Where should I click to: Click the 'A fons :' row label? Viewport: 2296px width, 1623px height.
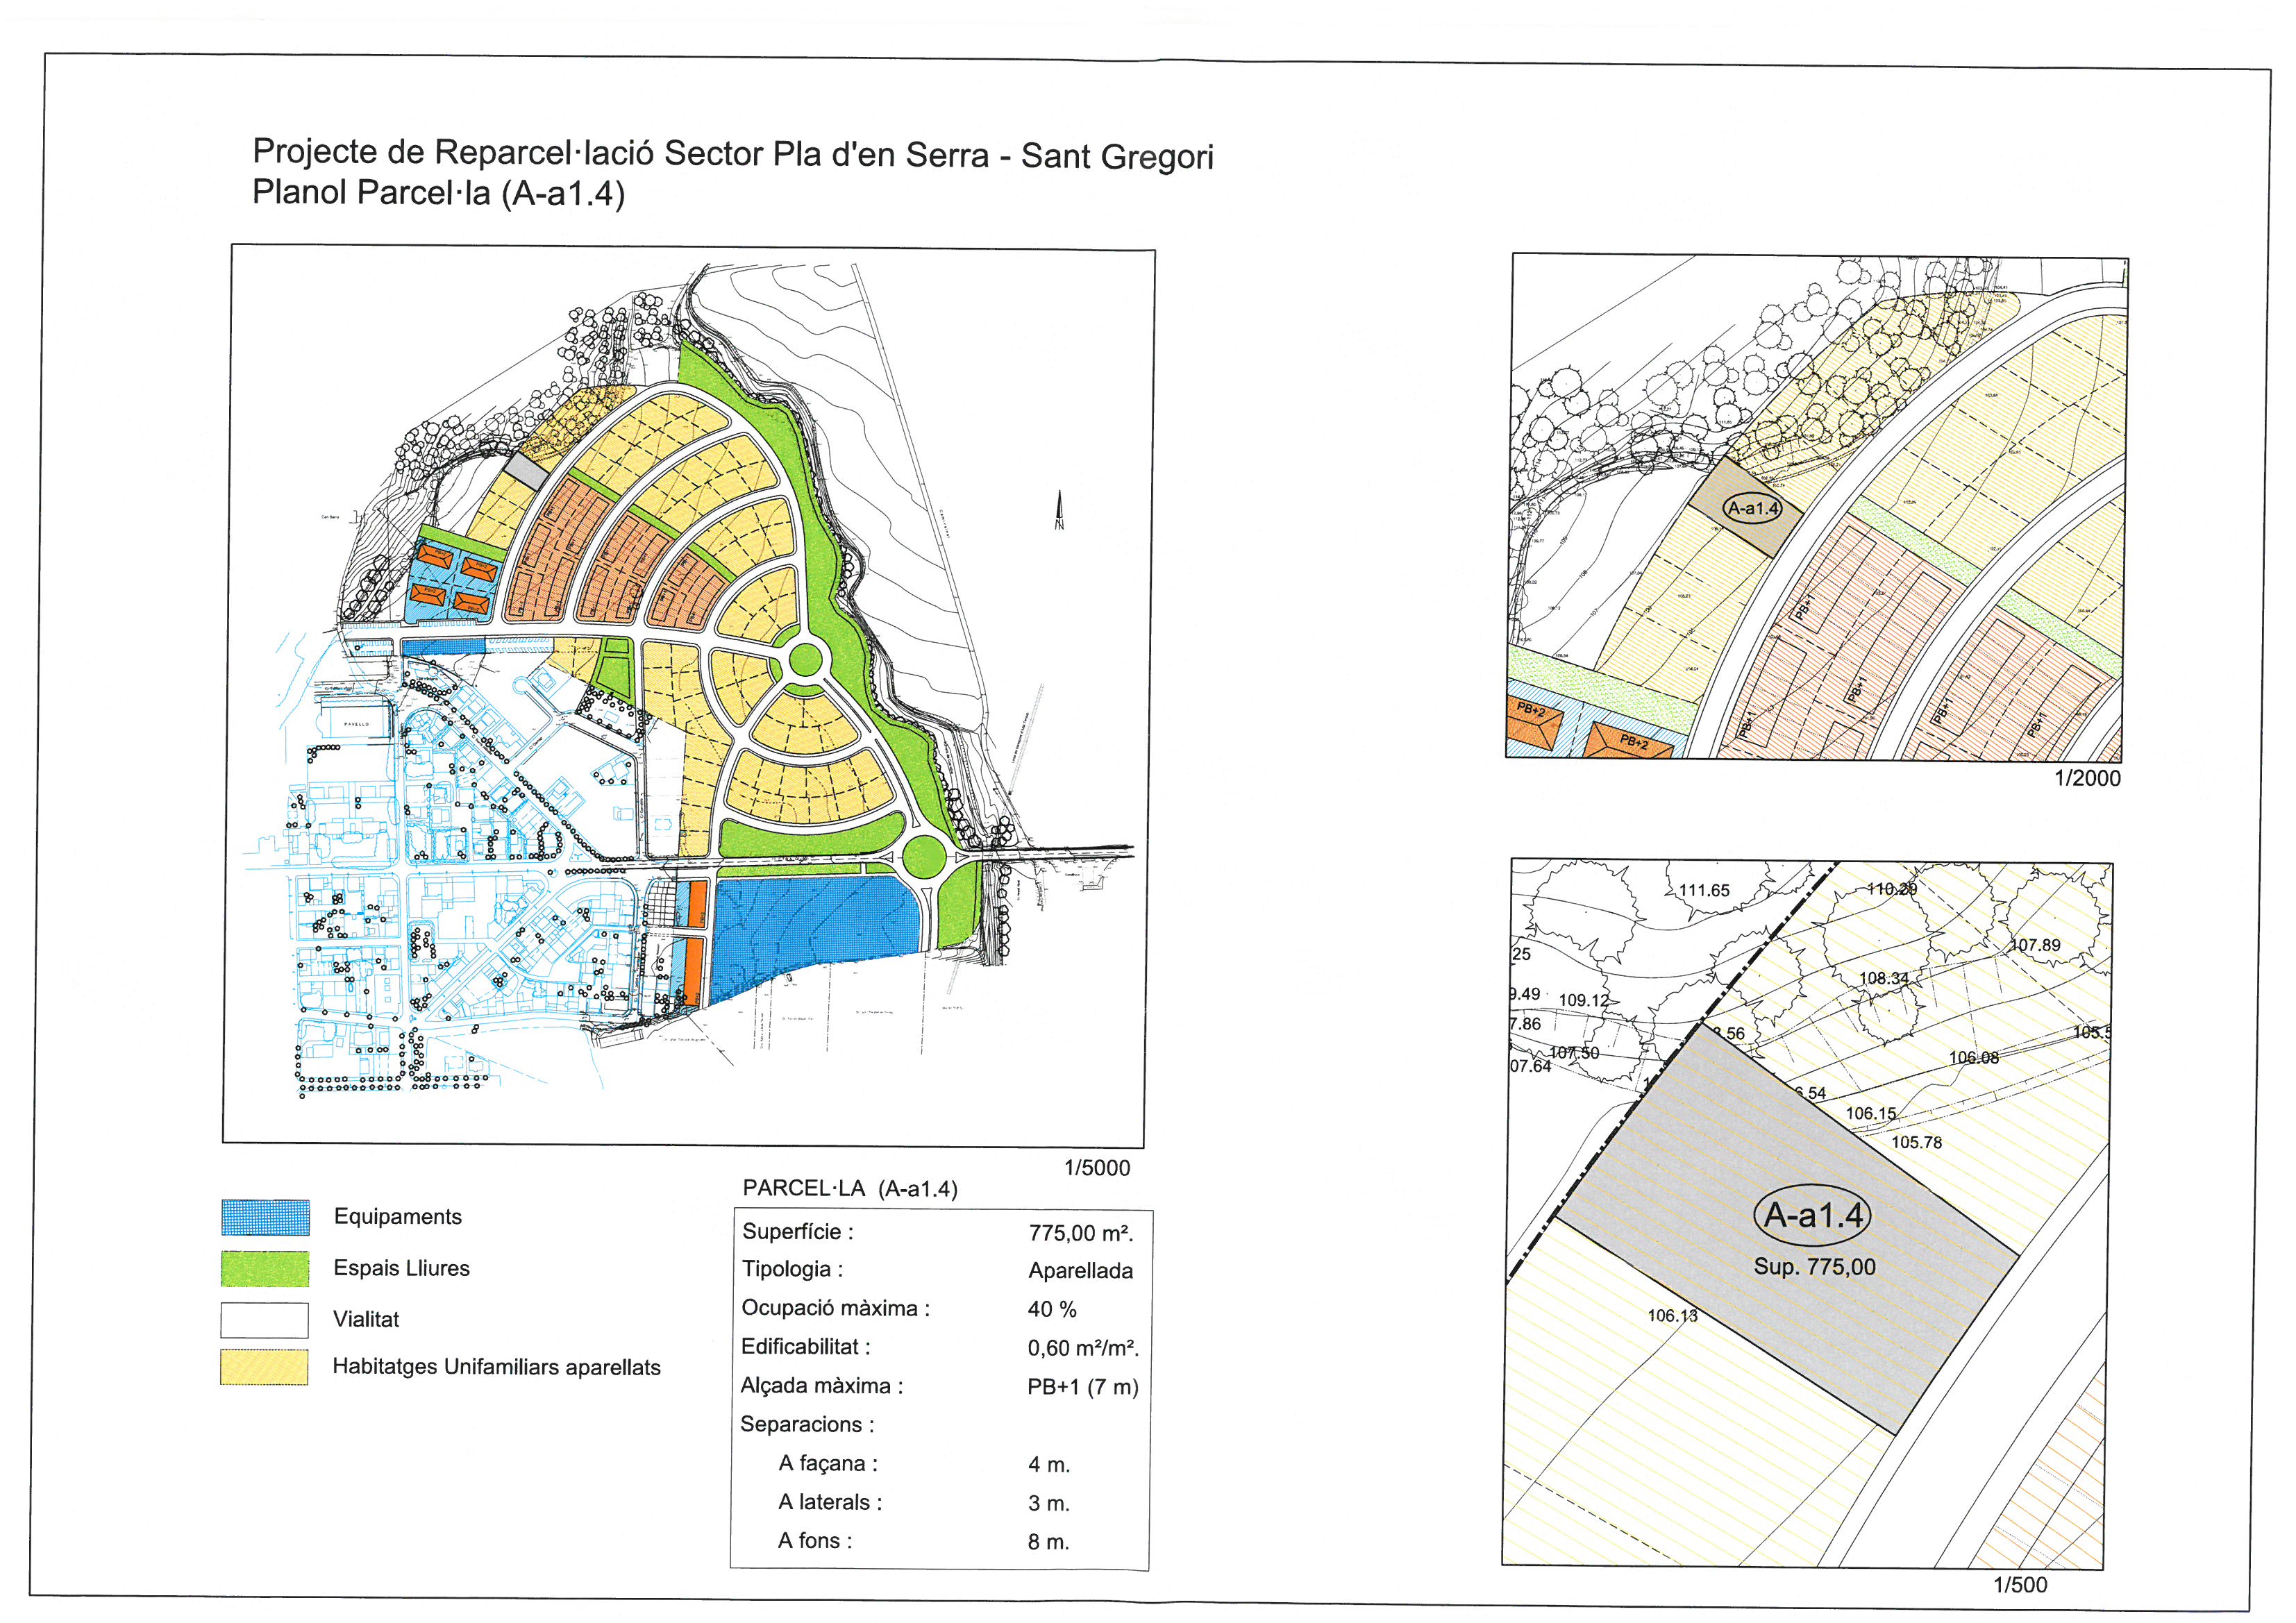pos(816,1542)
